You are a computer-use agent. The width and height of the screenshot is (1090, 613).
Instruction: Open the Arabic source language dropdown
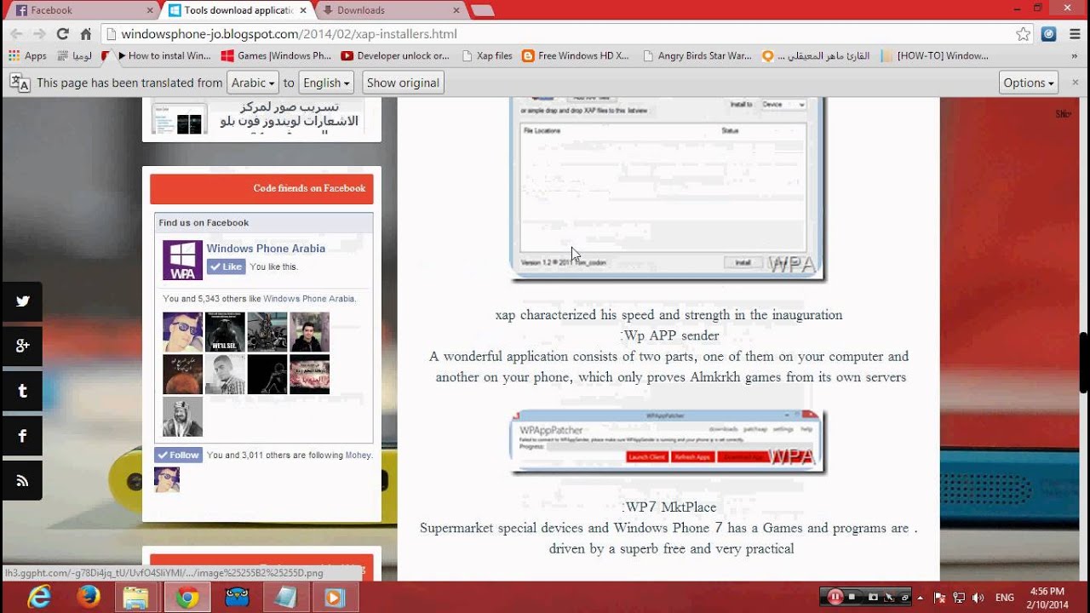[x=253, y=83]
